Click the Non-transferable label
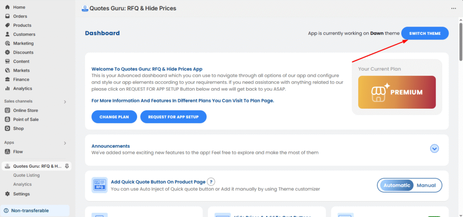The height and width of the screenshot is (217, 463). [x=30, y=211]
